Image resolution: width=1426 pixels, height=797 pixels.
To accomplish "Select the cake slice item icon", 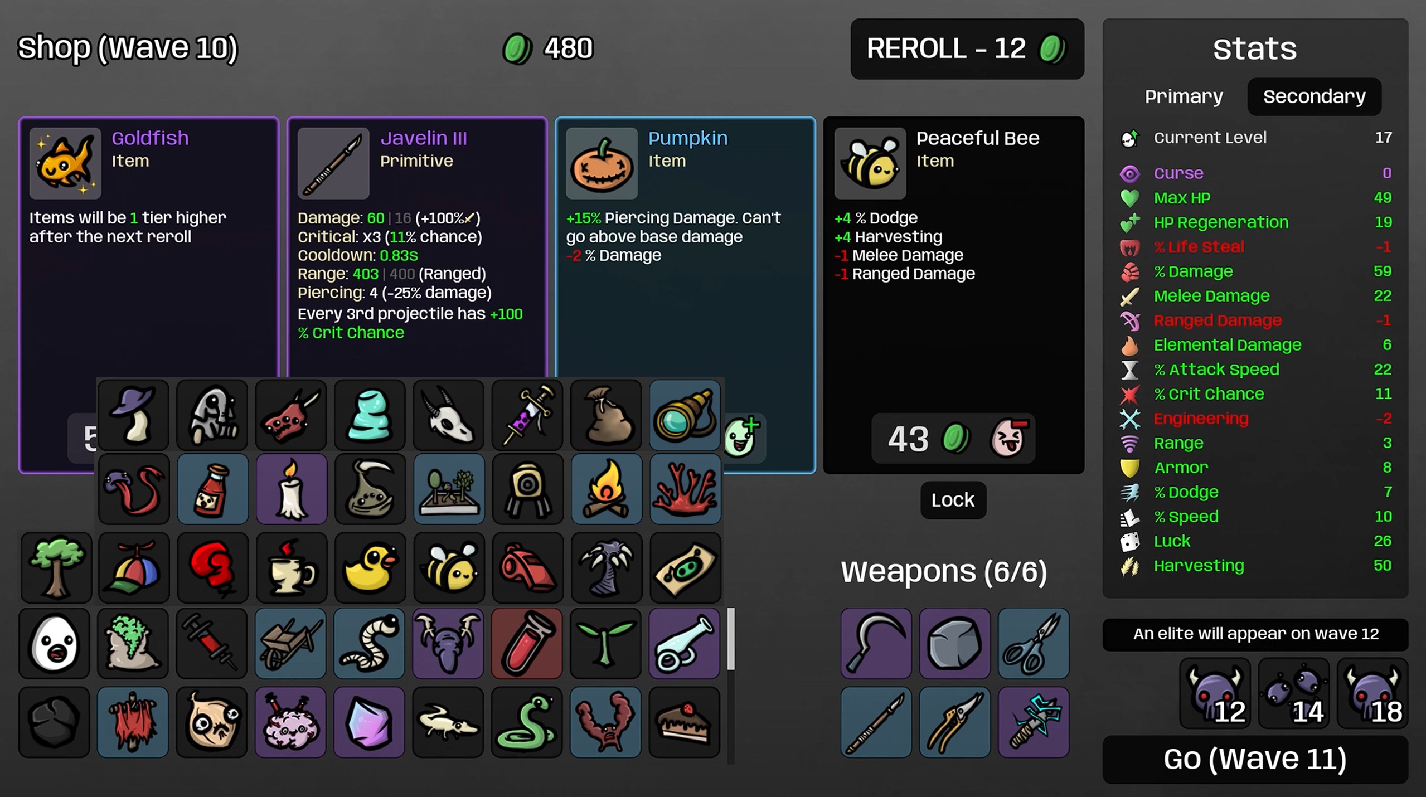I will coord(685,722).
